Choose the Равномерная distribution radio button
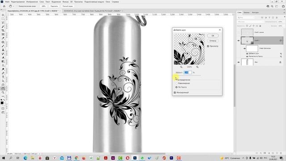This screenshot has height=161, width=286. click(x=177, y=83)
